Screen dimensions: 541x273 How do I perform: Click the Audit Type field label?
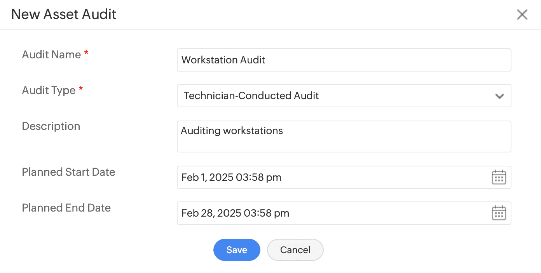(49, 90)
